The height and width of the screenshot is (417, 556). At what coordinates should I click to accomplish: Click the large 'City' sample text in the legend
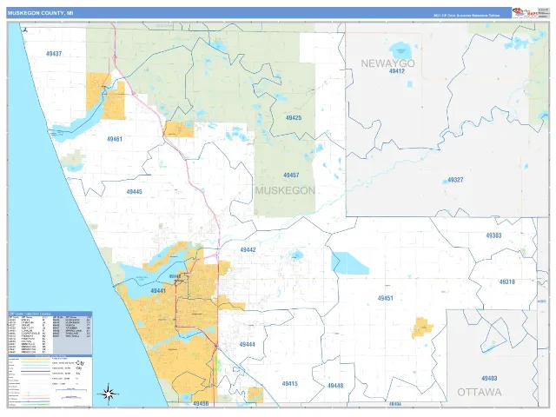tap(80, 363)
